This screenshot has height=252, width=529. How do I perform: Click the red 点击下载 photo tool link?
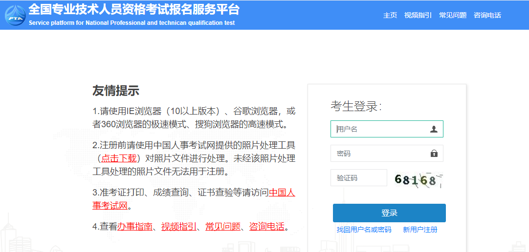(119, 158)
